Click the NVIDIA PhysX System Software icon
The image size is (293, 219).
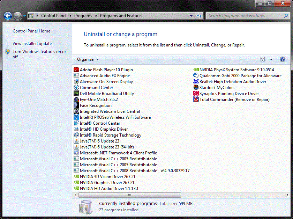(196, 70)
